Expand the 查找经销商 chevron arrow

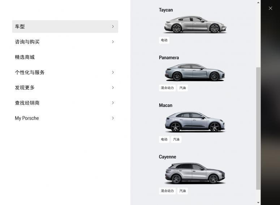(113, 103)
